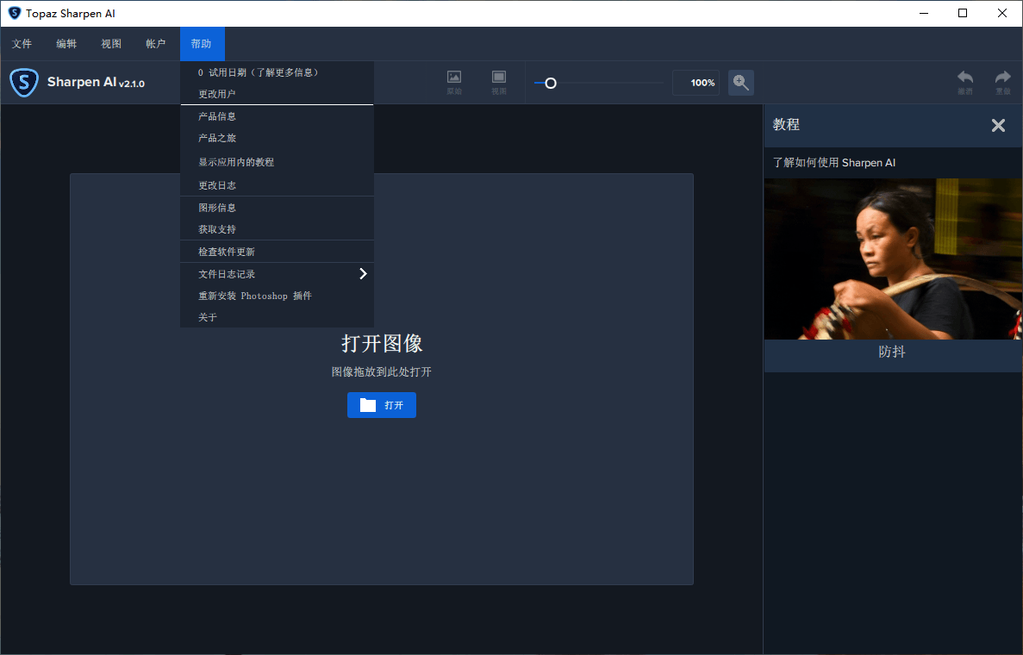Maximize the Topaz Sharpen AI window
The height and width of the screenshot is (655, 1023).
pos(963,13)
